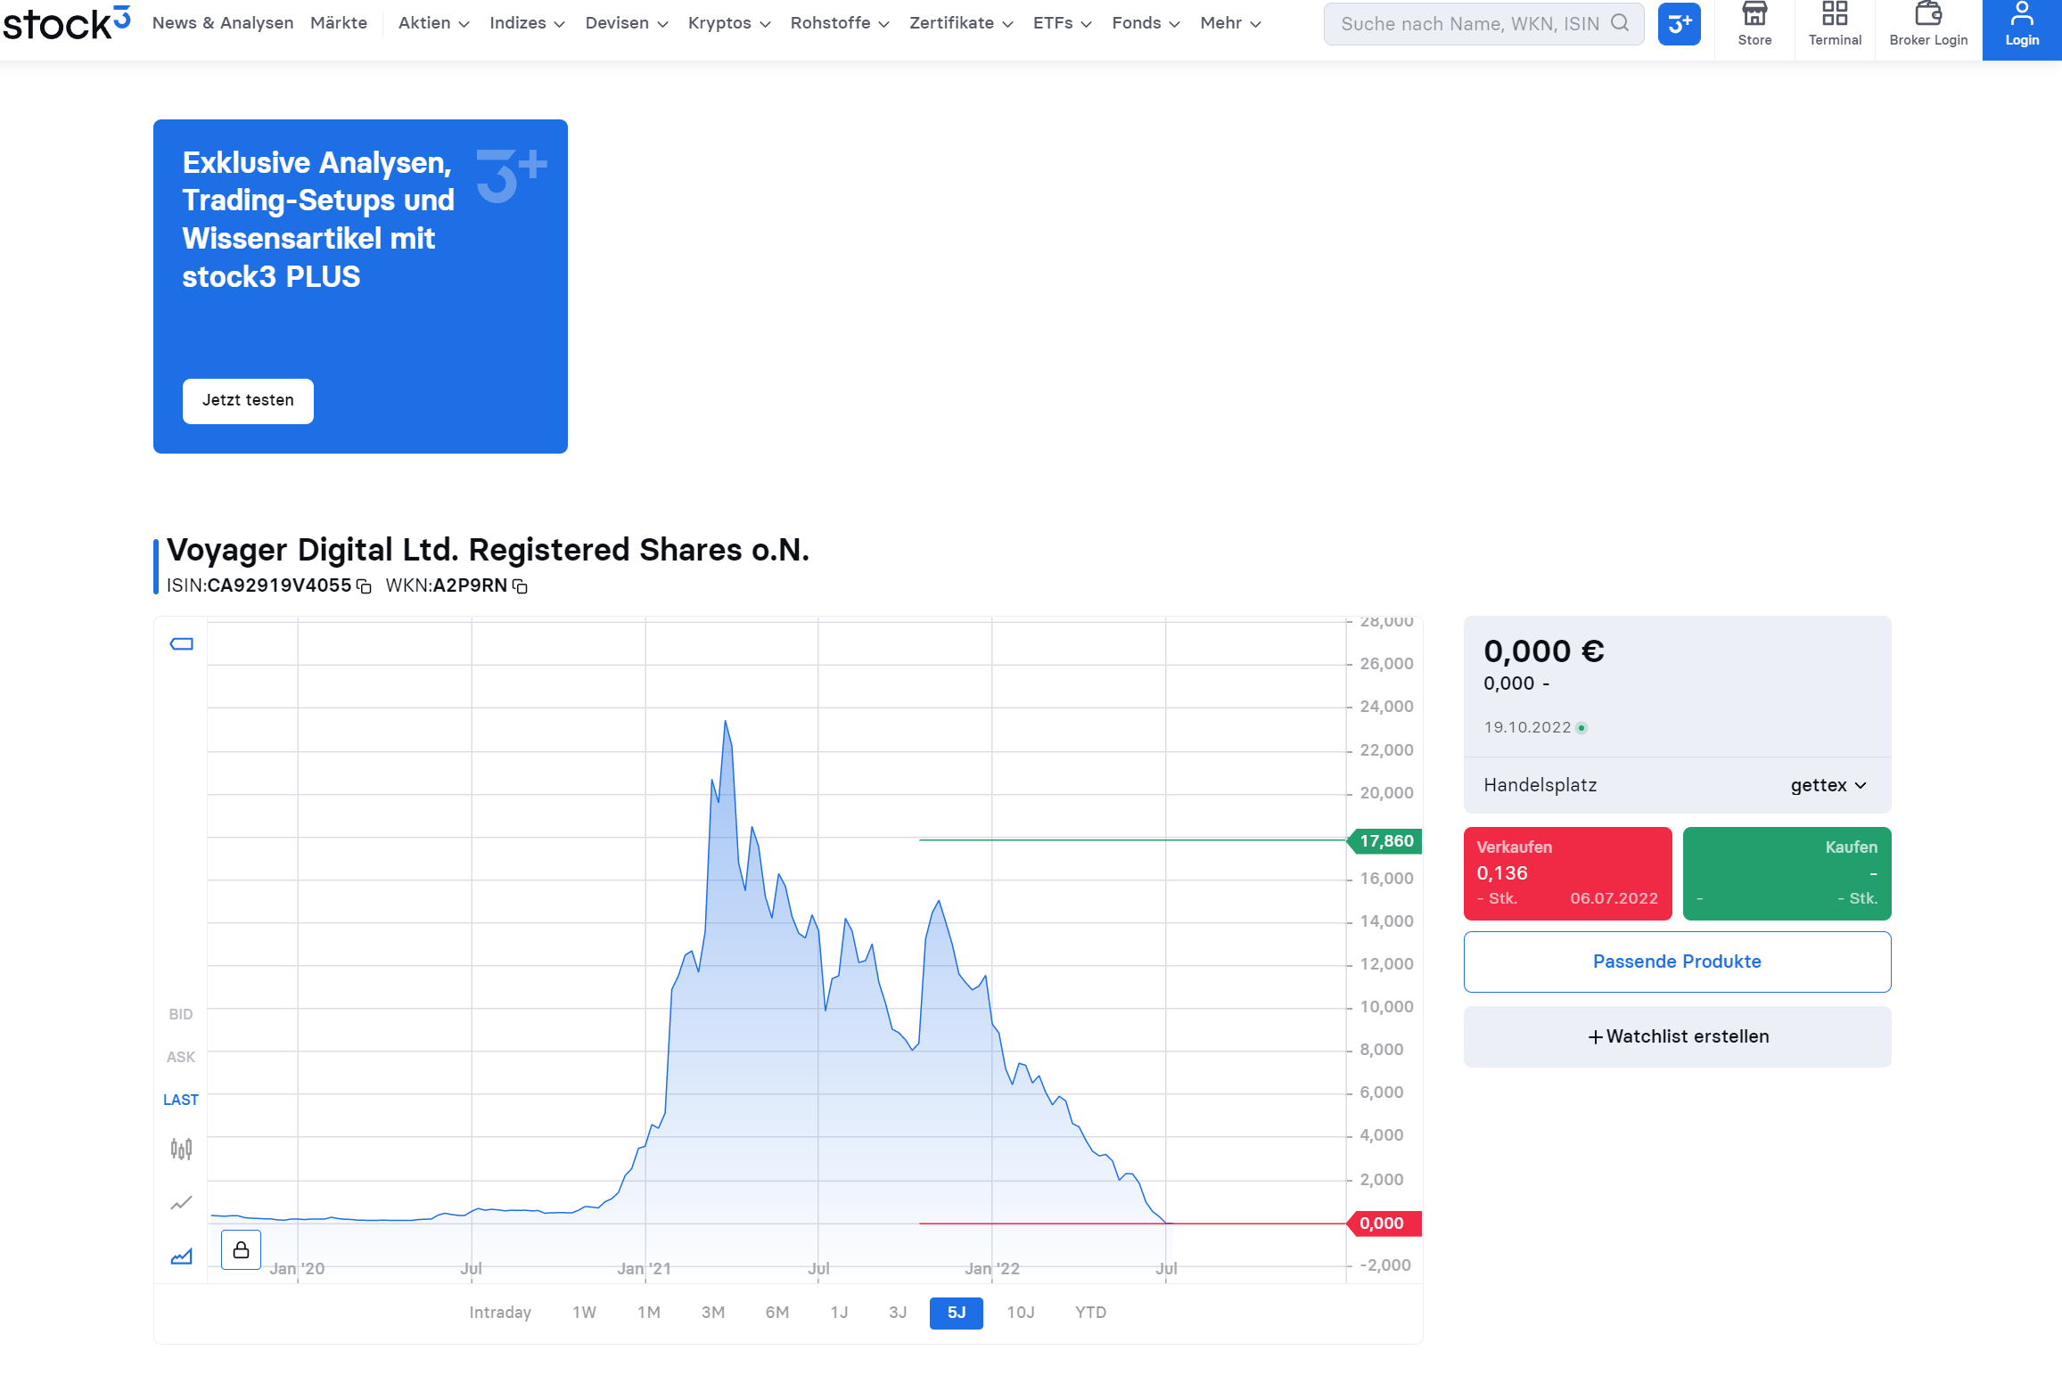Expand the Kryptos menu

pos(729,23)
